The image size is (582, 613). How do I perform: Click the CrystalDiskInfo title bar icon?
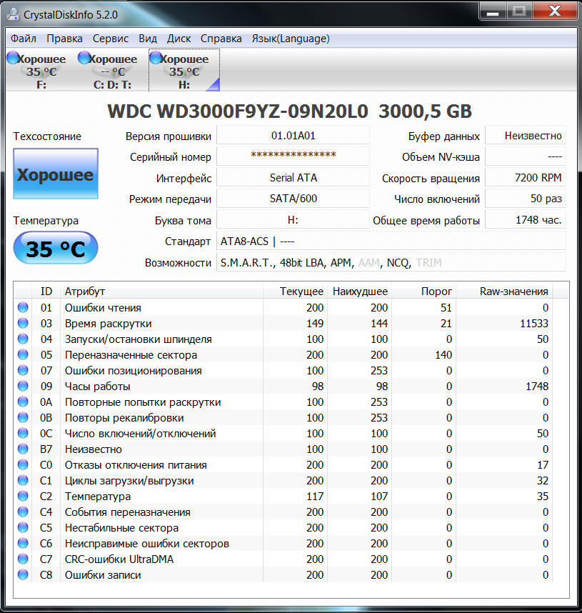(x=14, y=14)
